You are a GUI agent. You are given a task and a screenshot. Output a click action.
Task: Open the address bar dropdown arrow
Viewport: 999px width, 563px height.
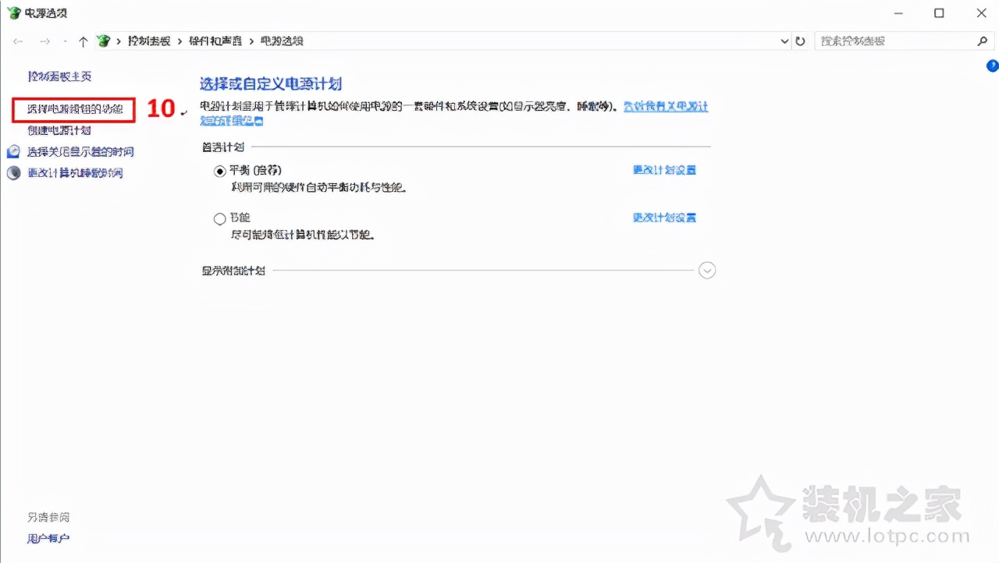785,41
